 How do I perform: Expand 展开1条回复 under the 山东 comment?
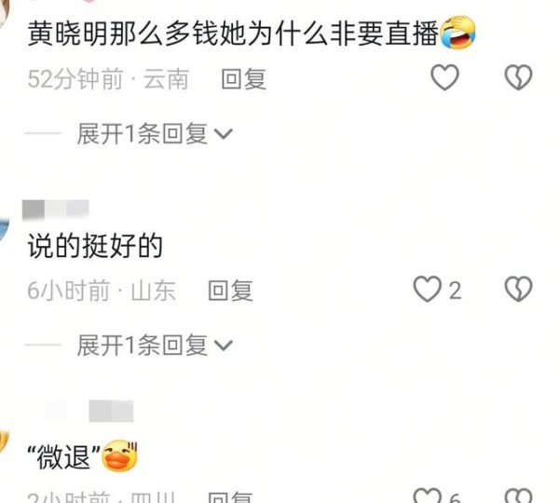pos(155,345)
